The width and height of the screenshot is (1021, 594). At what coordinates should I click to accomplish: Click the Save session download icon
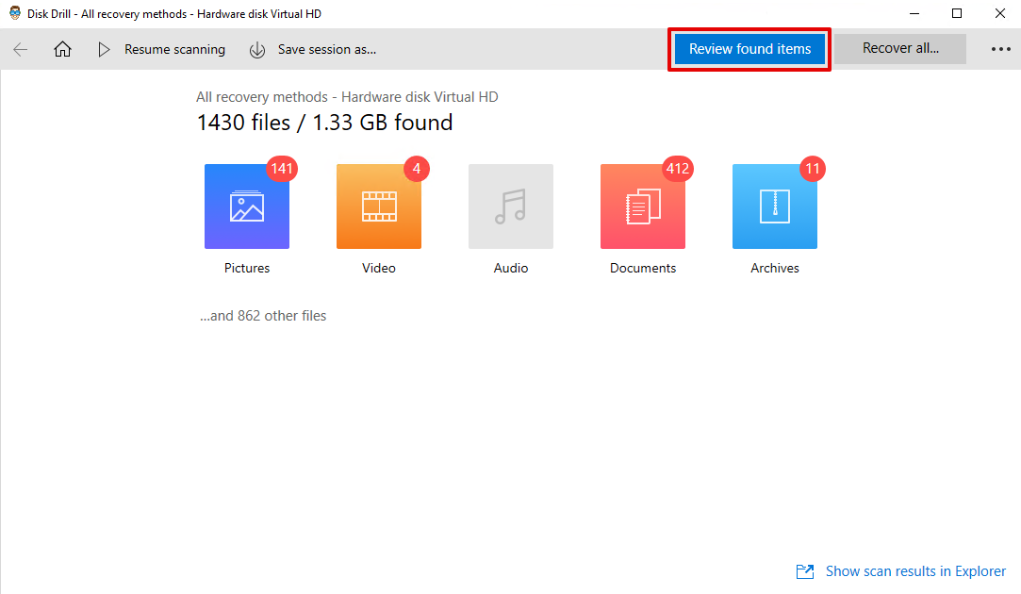click(x=257, y=49)
